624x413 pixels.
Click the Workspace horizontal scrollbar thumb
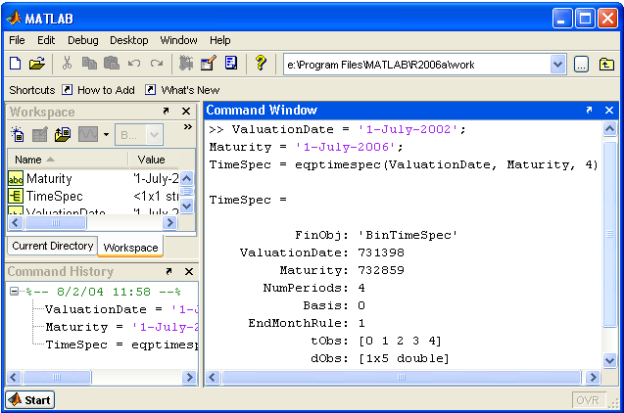pos(56,222)
